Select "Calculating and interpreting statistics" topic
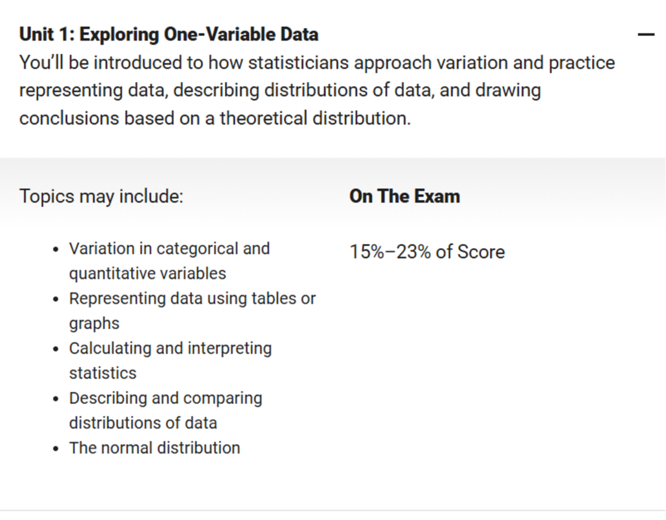 170,360
